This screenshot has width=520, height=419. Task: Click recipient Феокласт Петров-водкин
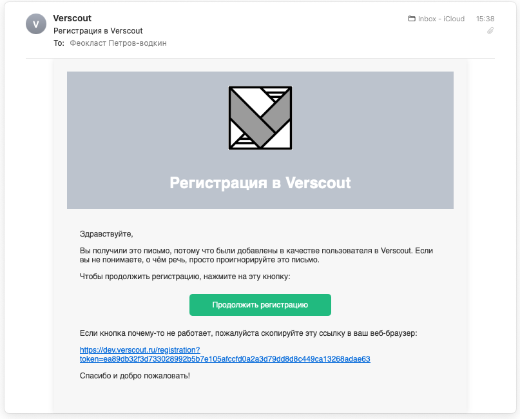tap(119, 43)
